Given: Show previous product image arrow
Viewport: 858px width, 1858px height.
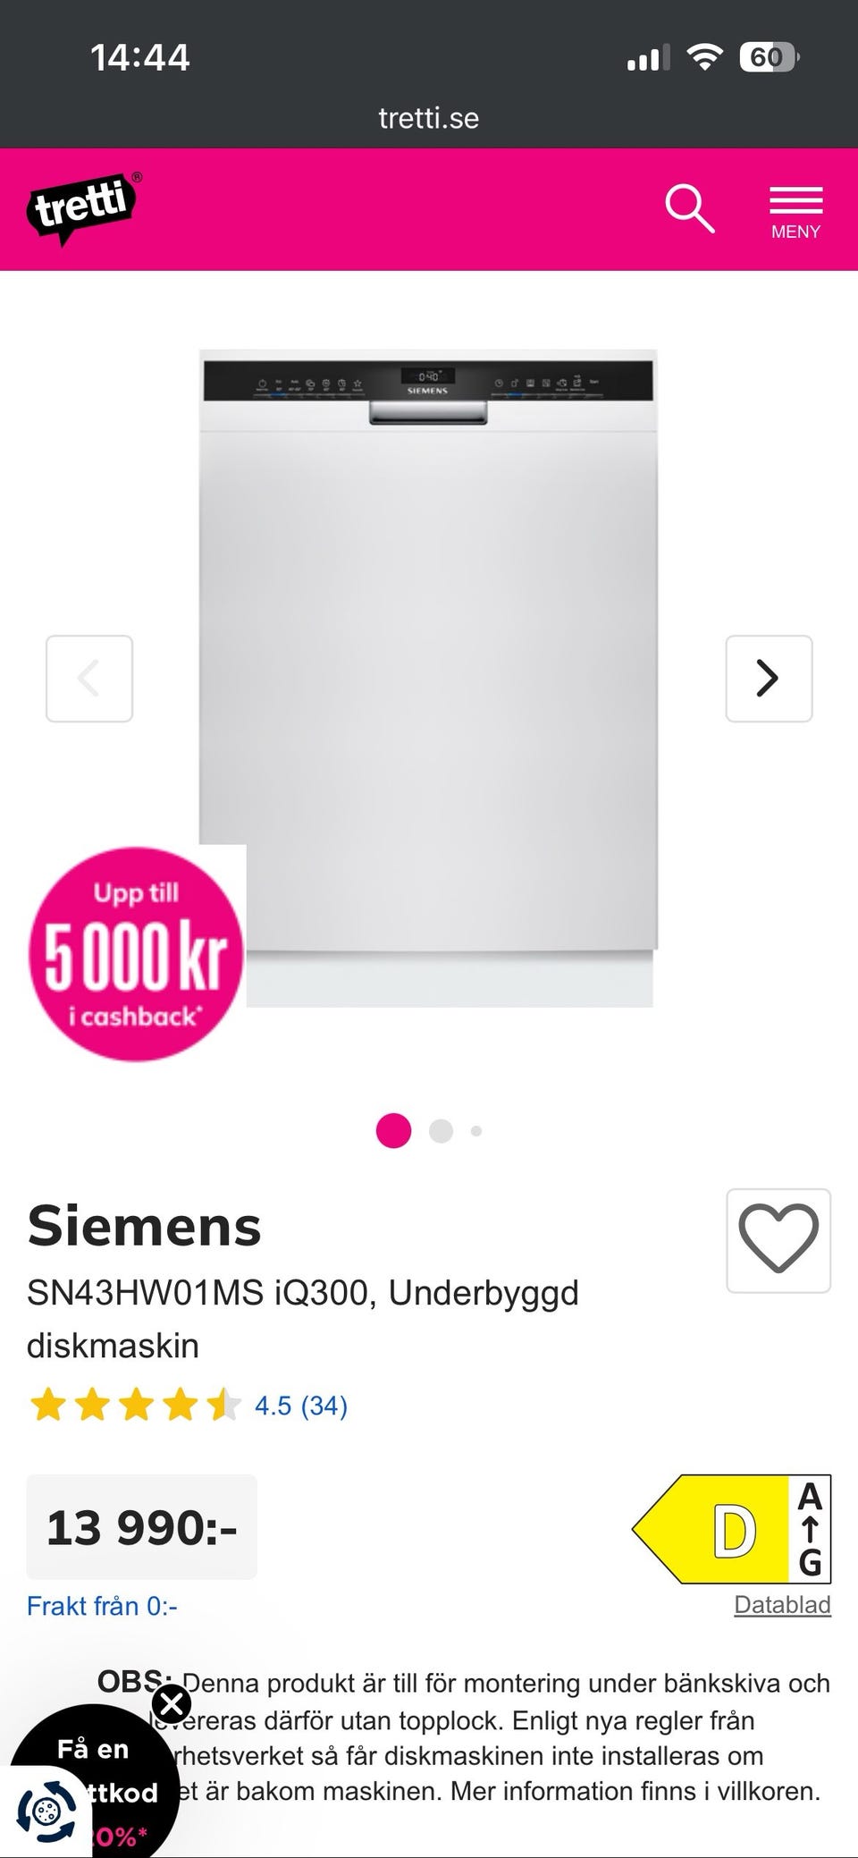Looking at the screenshot, I should pyautogui.click(x=89, y=679).
